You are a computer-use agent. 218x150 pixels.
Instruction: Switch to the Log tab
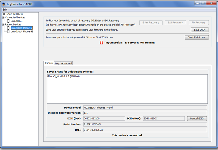click(57, 63)
